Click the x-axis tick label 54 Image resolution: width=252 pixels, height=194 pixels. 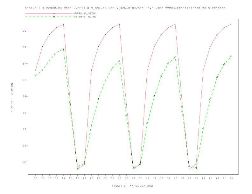pos(161,178)
